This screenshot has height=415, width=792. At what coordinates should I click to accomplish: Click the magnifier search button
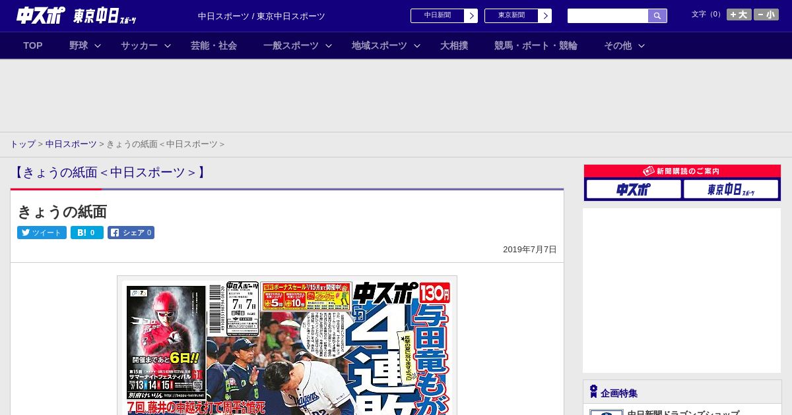(x=657, y=16)
